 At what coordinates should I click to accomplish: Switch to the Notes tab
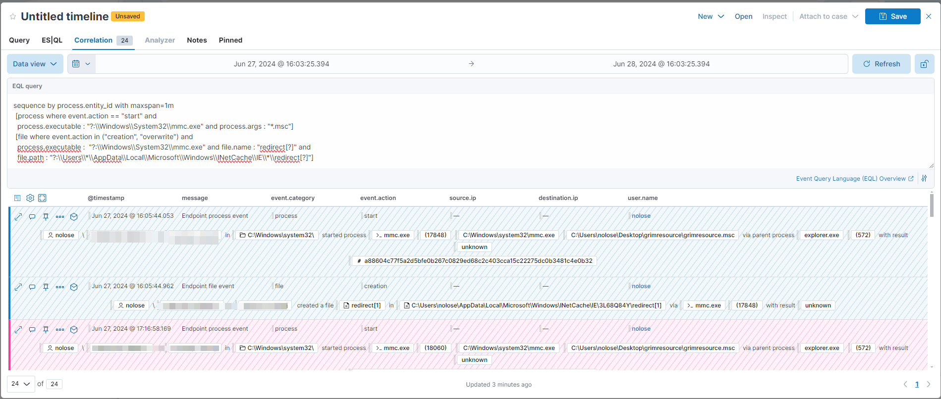[x=197, y=40]
